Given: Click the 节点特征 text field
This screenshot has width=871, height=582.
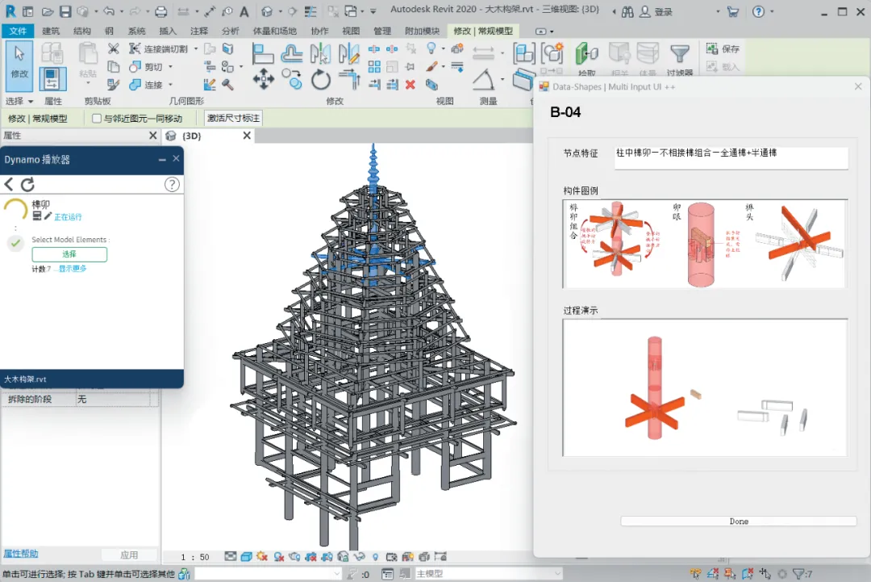Looking at the screenshot, I should 731,158.
